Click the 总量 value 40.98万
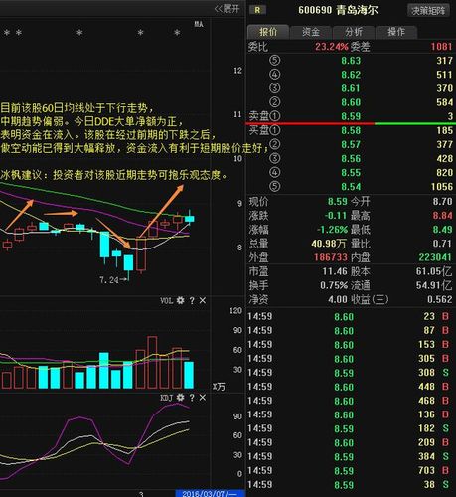This screenshot has width=456, height=497. [x=329, y=244]
